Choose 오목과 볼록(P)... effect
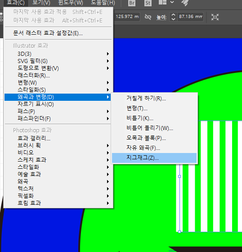242x252 pixels. coord(154,138)
